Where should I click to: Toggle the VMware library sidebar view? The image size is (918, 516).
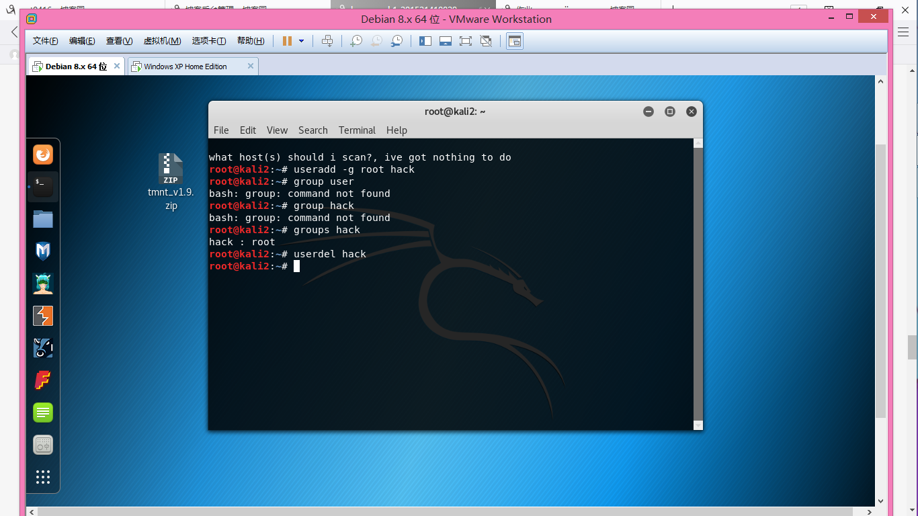(425, 41)
